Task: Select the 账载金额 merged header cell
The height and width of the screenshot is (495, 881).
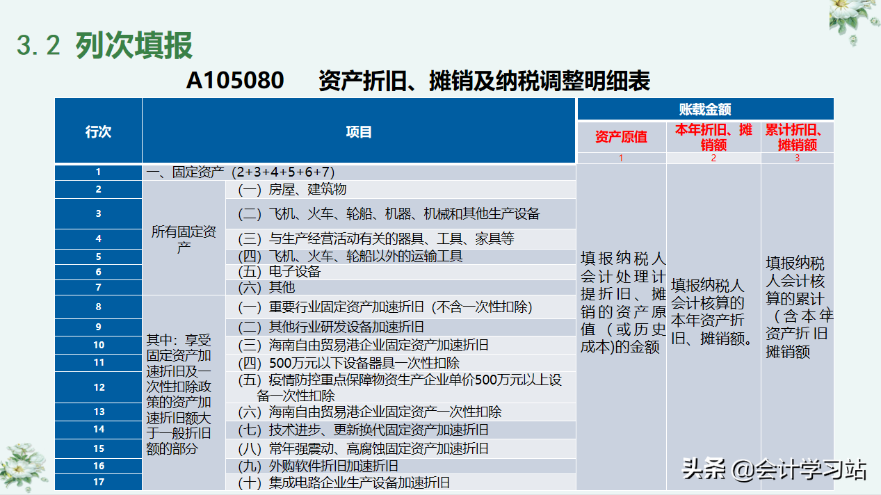Action: point(704,108)
